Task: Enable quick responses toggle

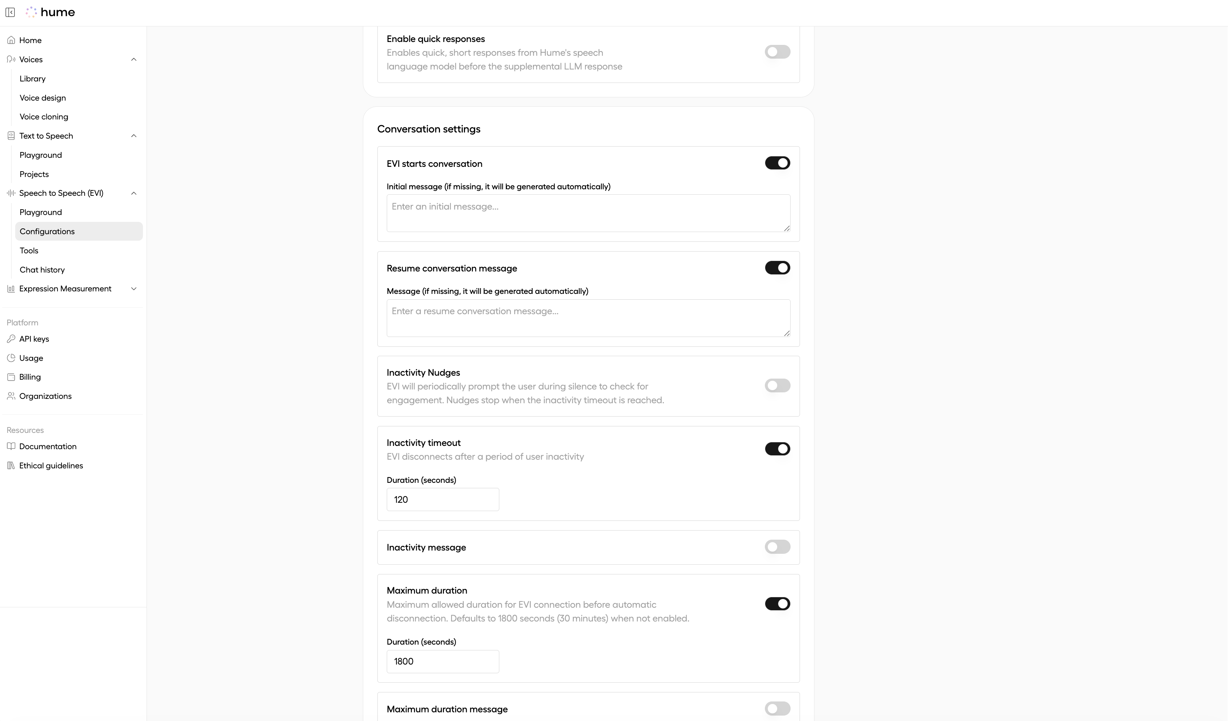Action: coord(777,51)
